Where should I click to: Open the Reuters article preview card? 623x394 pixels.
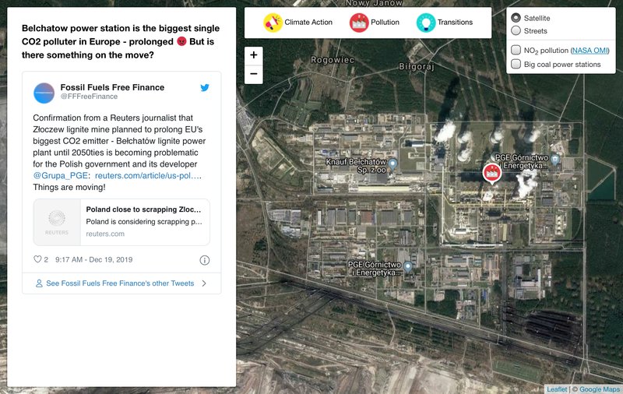pyautogui.click(x=121, y=222)
